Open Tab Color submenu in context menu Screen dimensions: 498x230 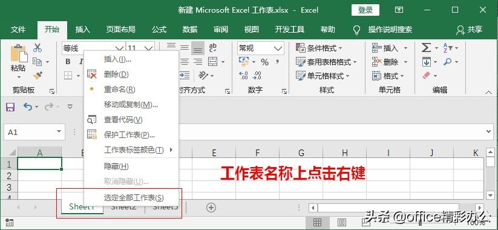coord(131,149)
